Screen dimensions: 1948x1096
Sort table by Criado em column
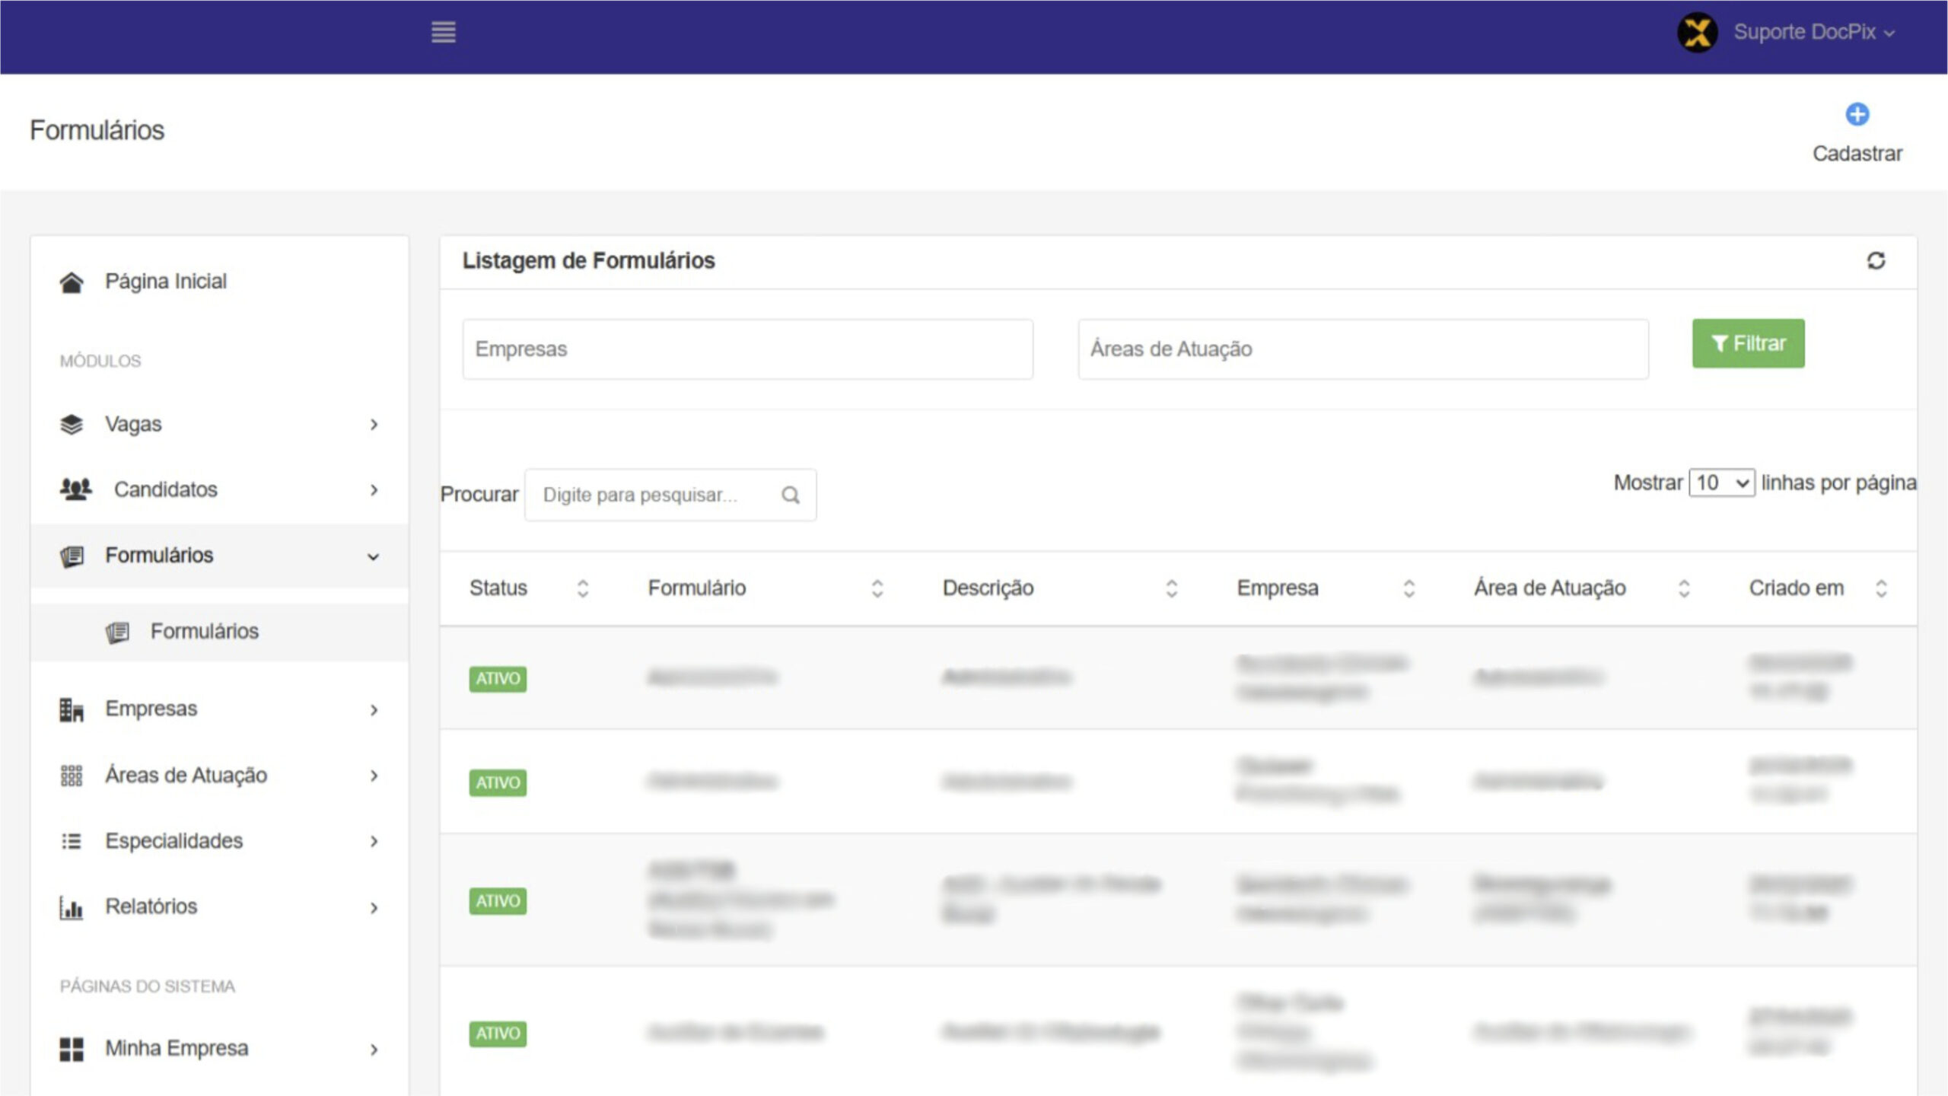point(1881,588)
